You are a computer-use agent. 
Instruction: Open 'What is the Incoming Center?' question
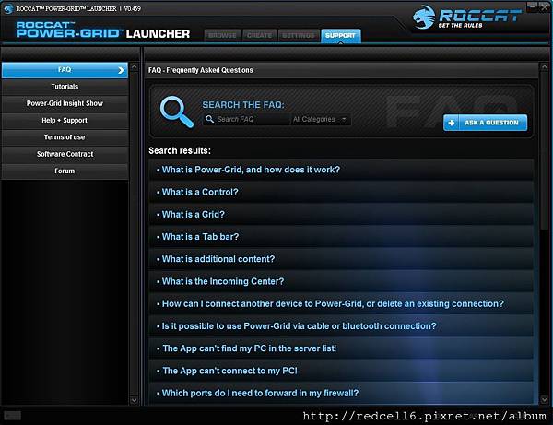(x=341, y=281)
